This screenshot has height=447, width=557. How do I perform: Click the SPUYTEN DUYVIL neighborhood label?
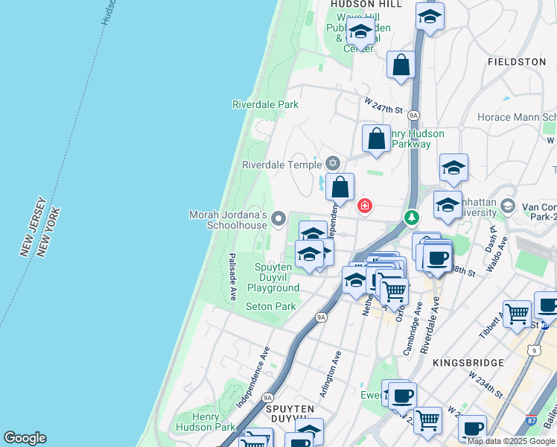[290, 414]
